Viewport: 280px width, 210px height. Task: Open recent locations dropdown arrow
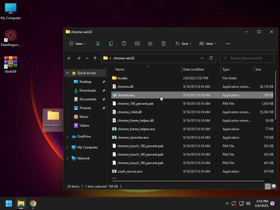point(87,58)
